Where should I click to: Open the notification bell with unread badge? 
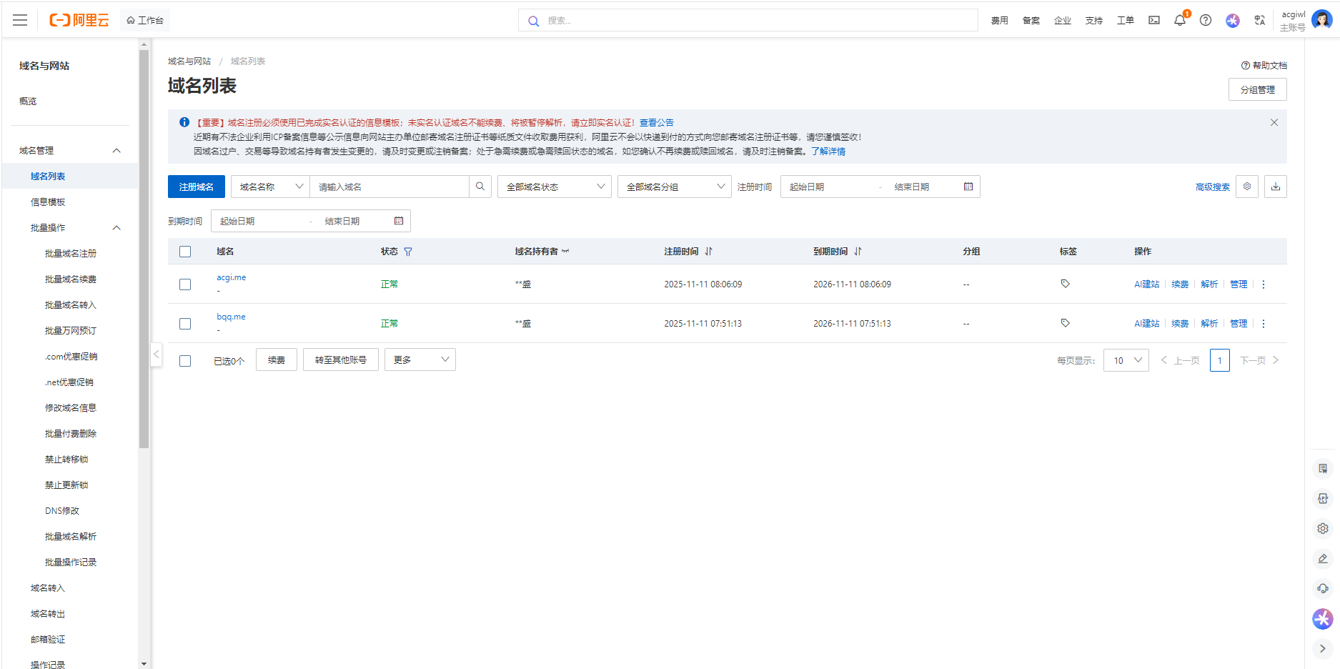(1179, 20)
